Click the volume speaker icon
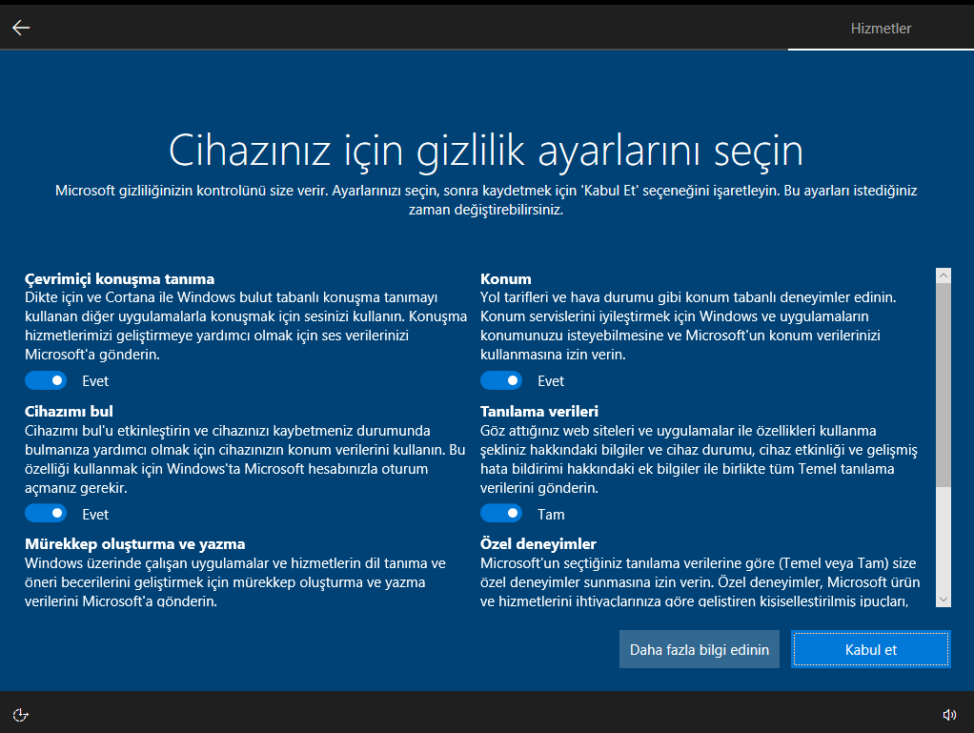Image resolution: width=974 pixels, height=733 pixels. (x=949, y=714)
